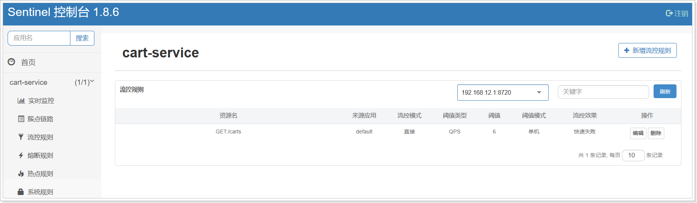Screen dimensions: 697x203
Task: Click the logout arrow icon
Action: (x=669, y=13)
